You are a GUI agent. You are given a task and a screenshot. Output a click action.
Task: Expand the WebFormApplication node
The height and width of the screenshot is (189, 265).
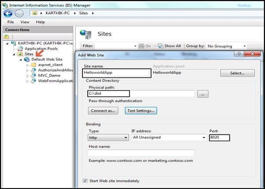27,81
